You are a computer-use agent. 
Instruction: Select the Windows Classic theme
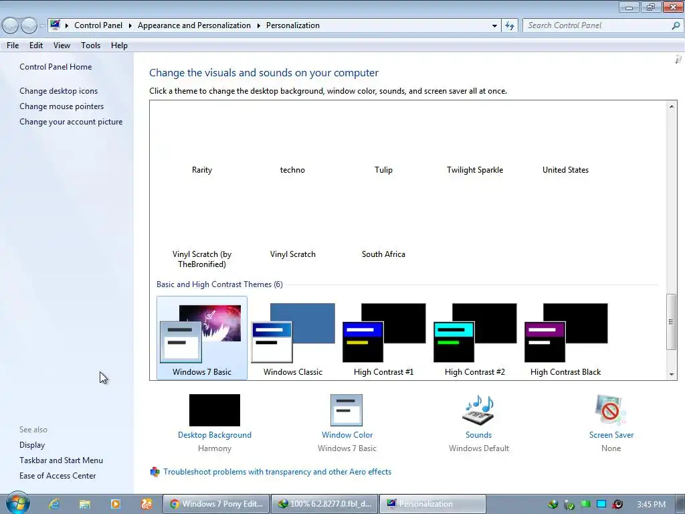293,338
